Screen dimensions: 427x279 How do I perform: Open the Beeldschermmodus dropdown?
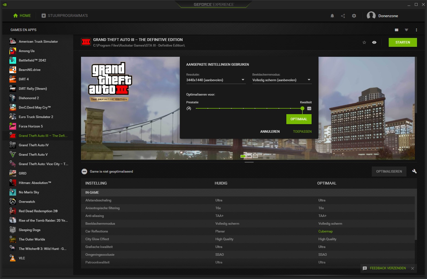(282, 80)
